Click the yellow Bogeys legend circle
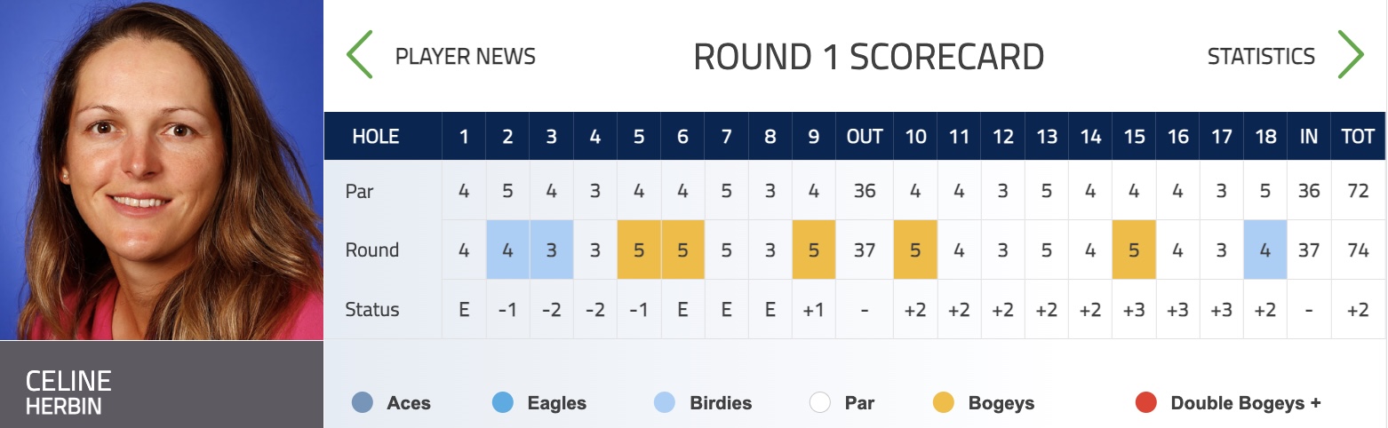1388x428 pixels. click(944, 403)
